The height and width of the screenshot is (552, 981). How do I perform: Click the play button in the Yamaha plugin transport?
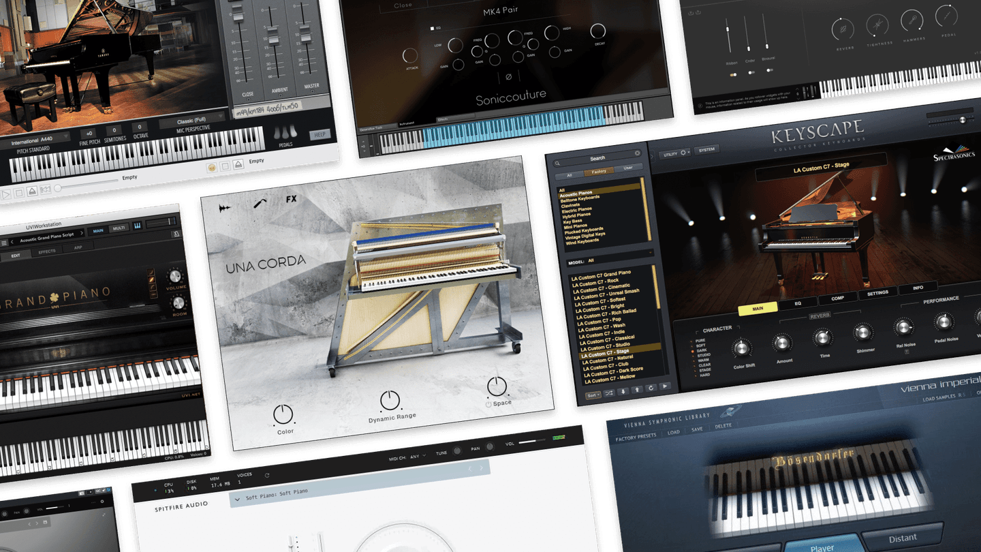(x=6, y=194)
